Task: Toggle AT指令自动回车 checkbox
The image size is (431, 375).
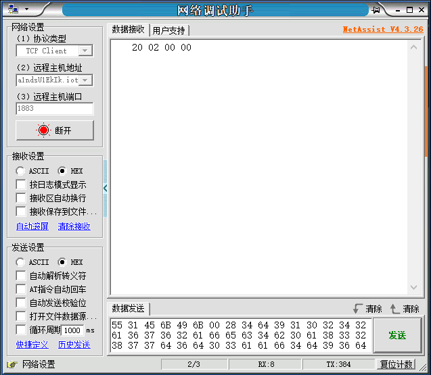Action: 21,289
